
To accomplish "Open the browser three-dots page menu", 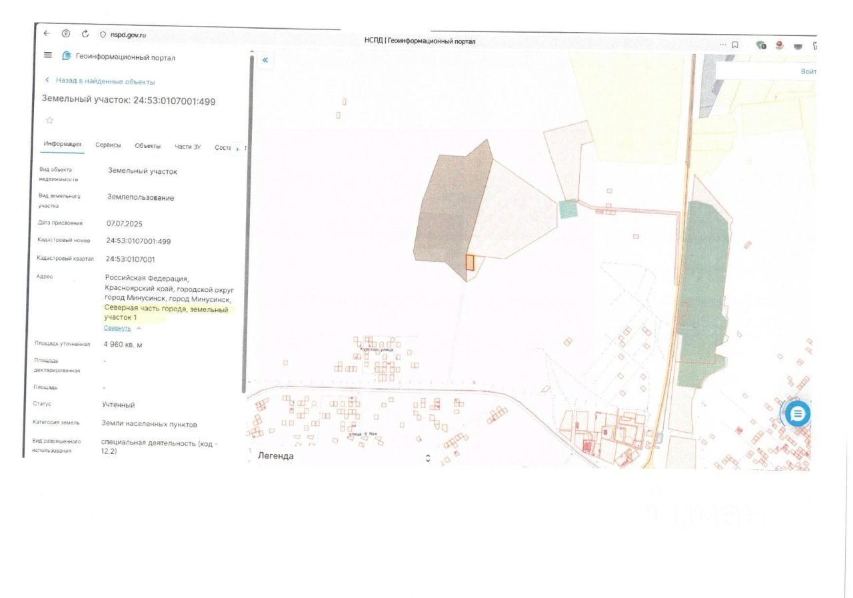I will pyautogui.click(x=724, y=45).
